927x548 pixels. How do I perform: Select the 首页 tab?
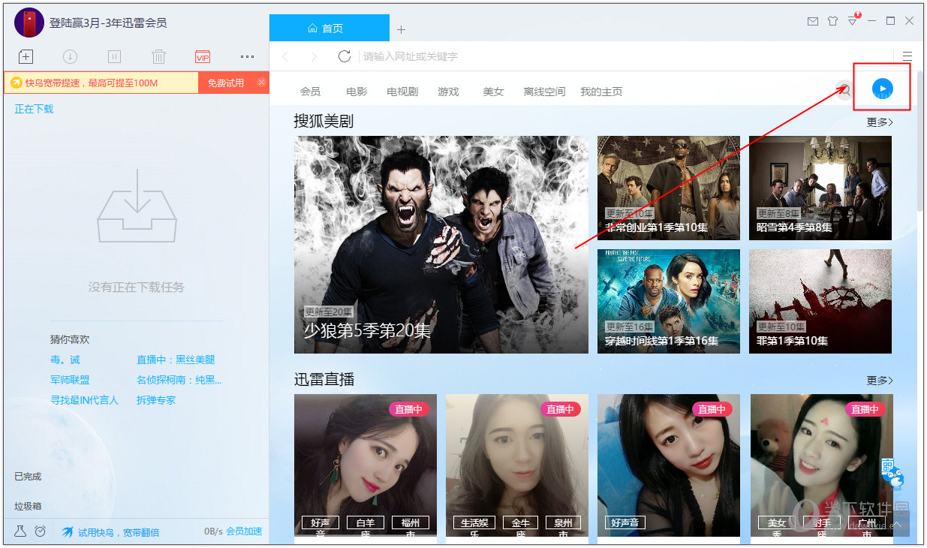(x=330, y=29)
